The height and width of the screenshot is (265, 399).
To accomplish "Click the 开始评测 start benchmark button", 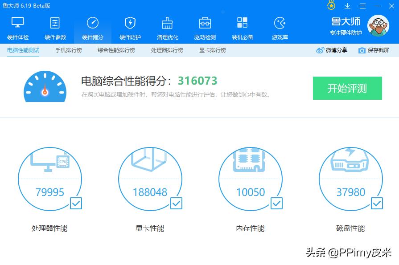I will pos(347,88).
